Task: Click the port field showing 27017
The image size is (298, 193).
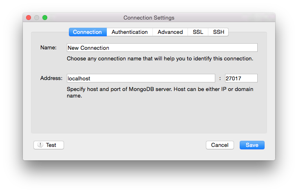Action: [241, 78]
